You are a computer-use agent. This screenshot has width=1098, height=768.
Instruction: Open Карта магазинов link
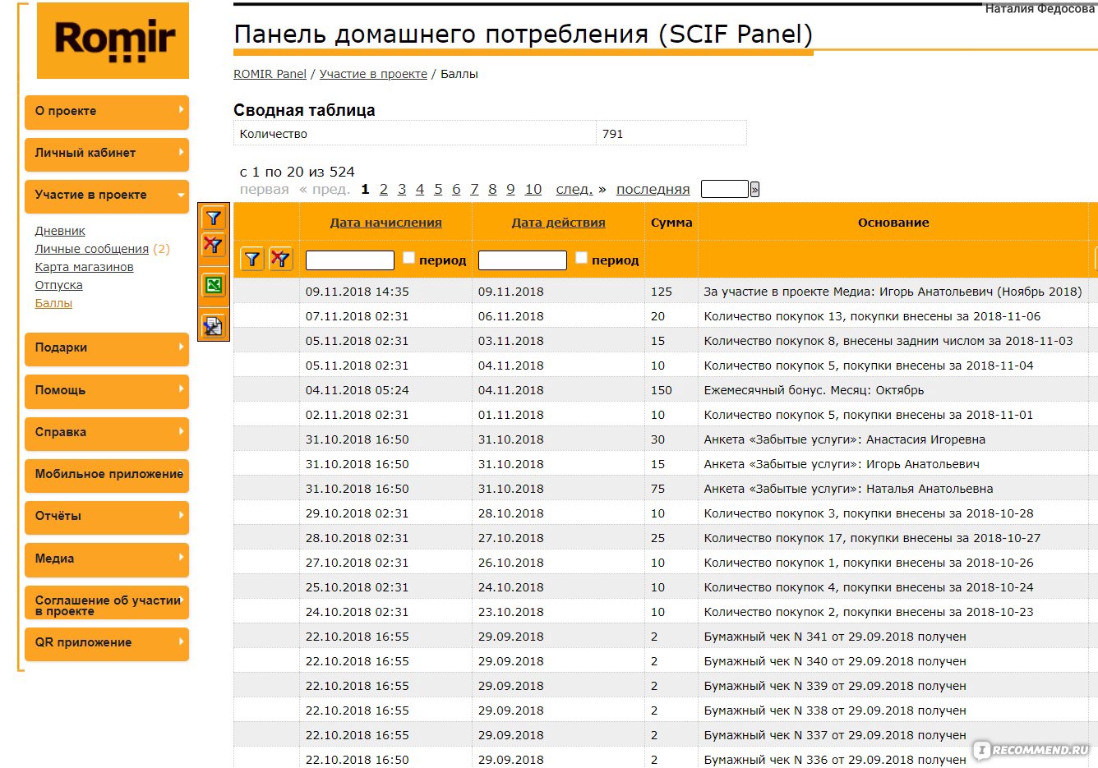pos(84,267)
